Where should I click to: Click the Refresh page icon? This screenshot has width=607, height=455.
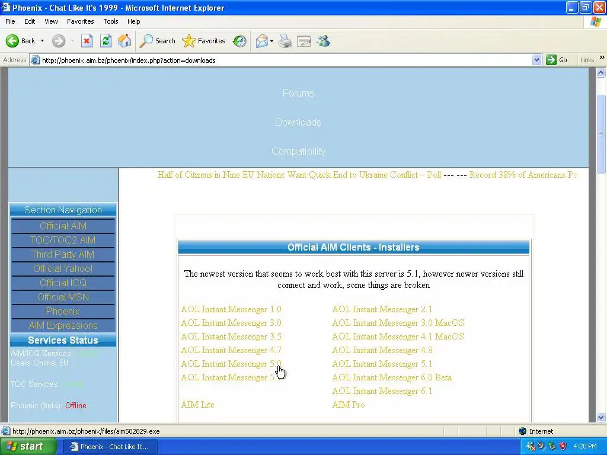[x=106, y=41]
